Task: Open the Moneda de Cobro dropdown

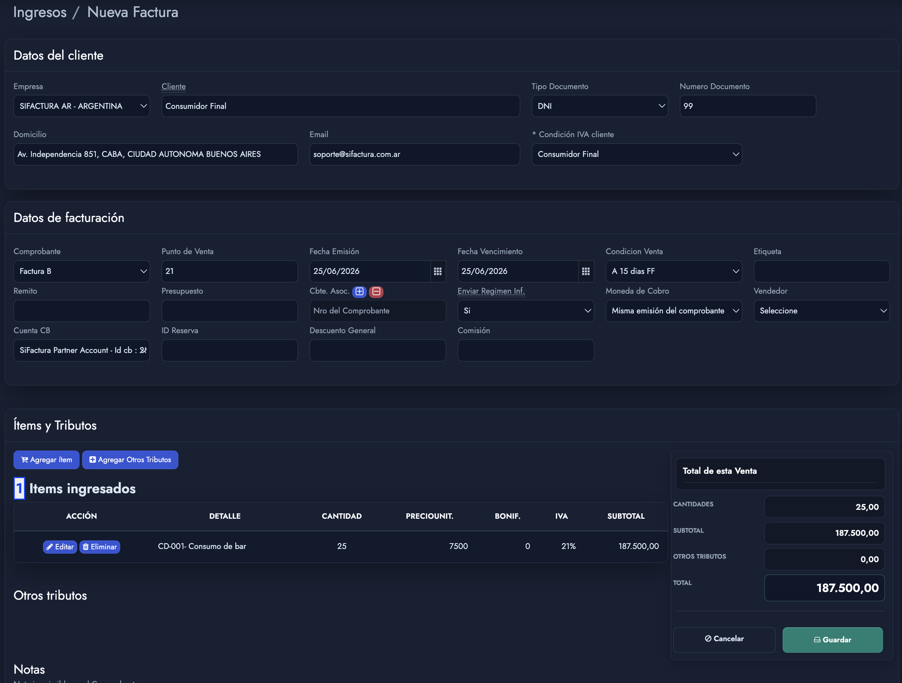Action: pos(674,311)
